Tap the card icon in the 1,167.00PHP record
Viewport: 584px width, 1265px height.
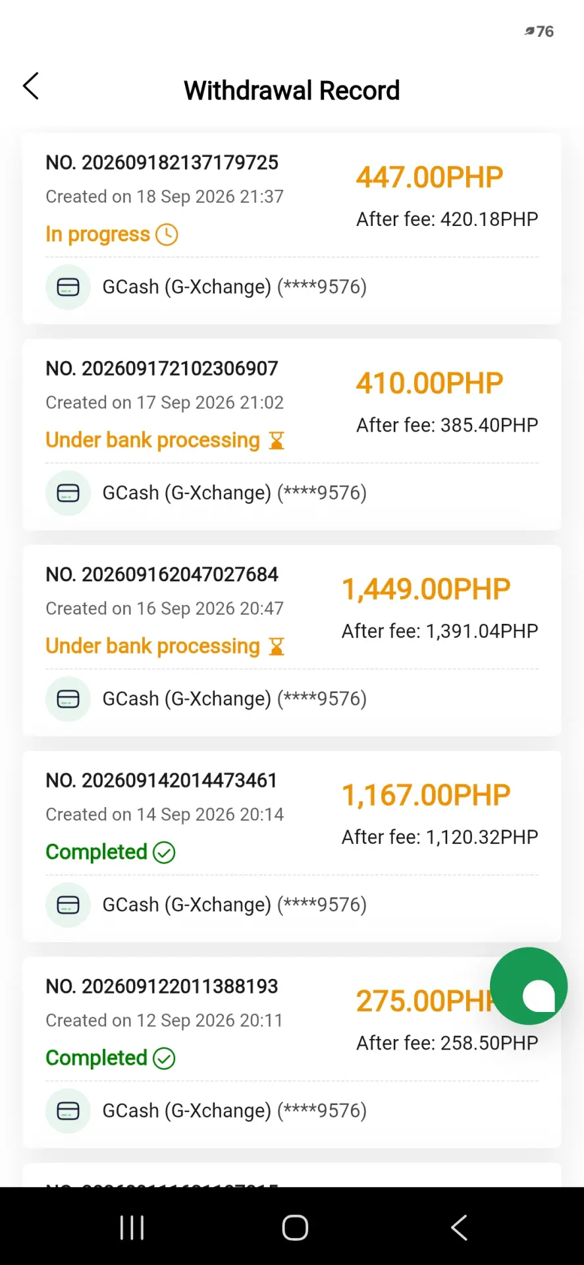pos(68,905)
